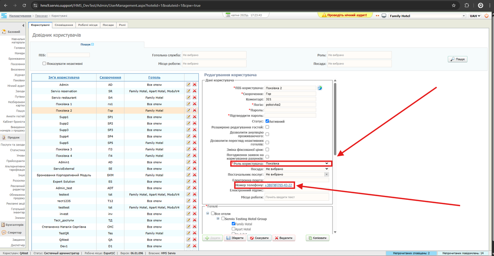Switch to the Сповіщення tab
The width and height of the screenshot is (494, 256).
click(x=64, y=25)
